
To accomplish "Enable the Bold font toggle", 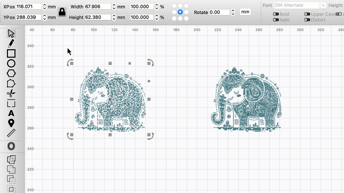I will pyautogui.click(x=276, y=14).
